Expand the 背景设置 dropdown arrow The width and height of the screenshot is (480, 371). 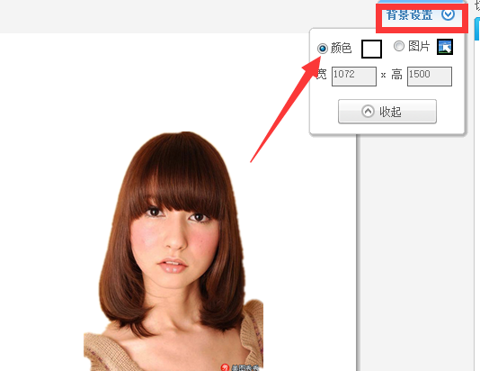448,14
